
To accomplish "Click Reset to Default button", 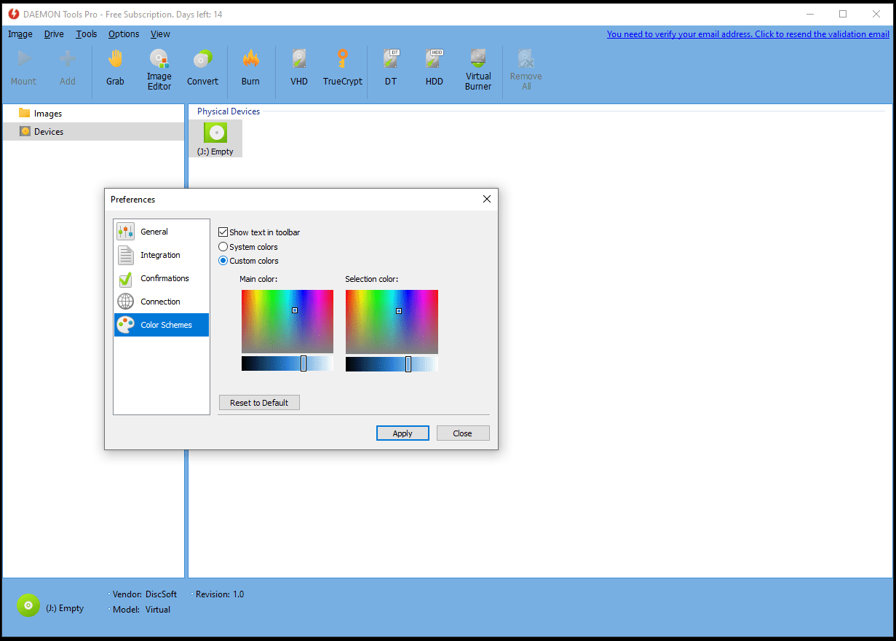I will (x=259, y=403).
